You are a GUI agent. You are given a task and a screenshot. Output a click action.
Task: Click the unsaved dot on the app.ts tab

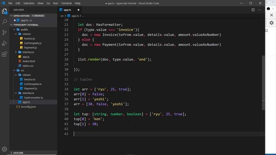coord(78,10)
